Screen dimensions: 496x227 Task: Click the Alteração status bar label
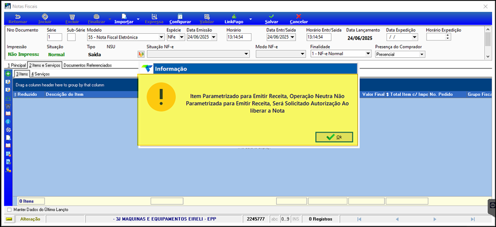coord(30,219)
